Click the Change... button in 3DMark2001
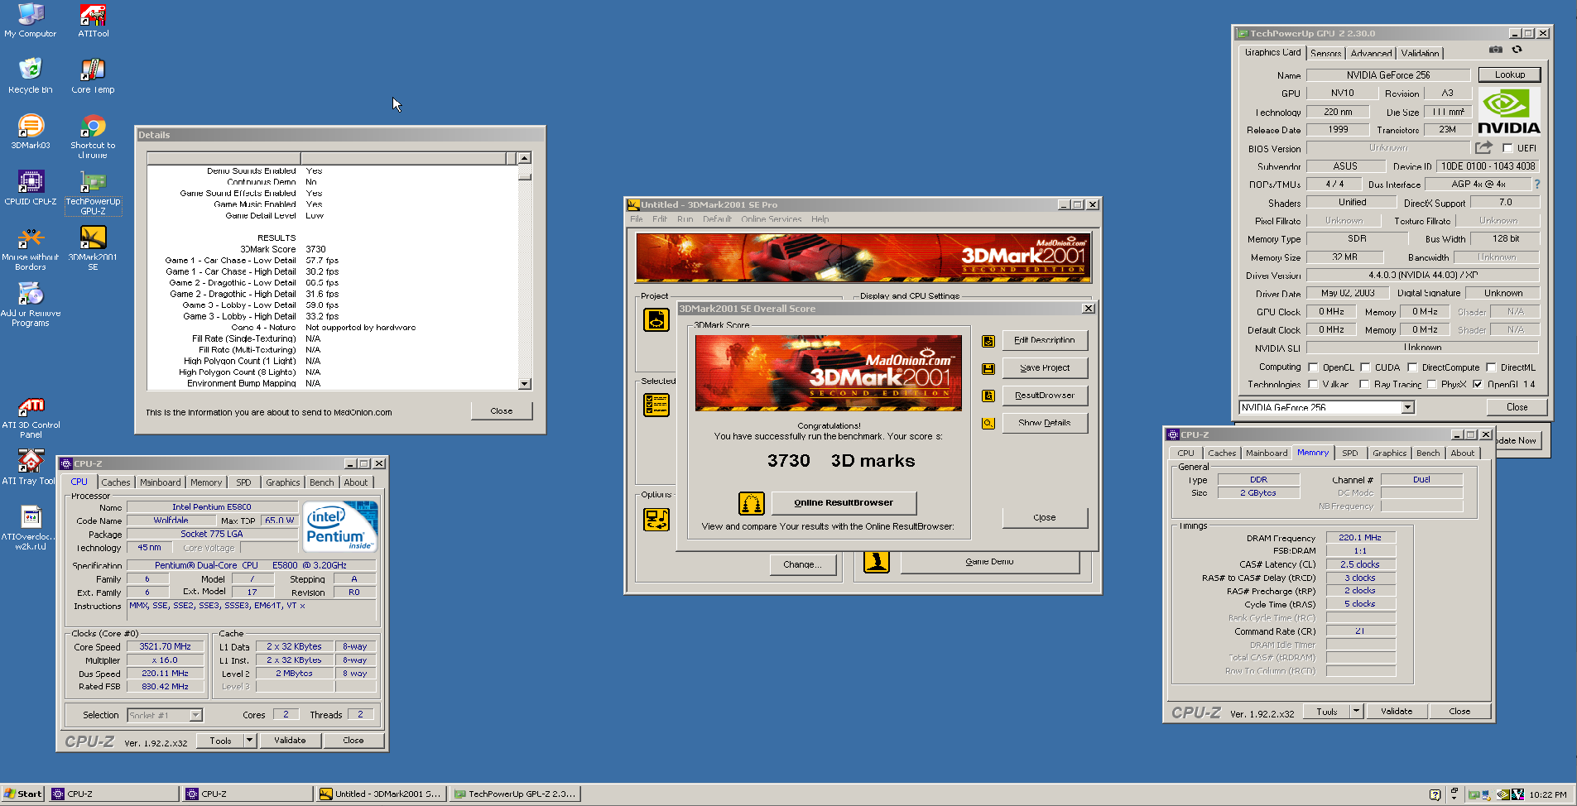The height and width of the screenshot is (806, 1577). click(802, 564)
